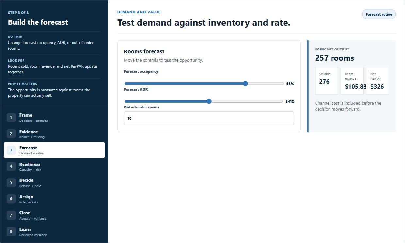This screenshot has height=243, width=405.
Task: Click the Do This heading
Action: [15, 36]
